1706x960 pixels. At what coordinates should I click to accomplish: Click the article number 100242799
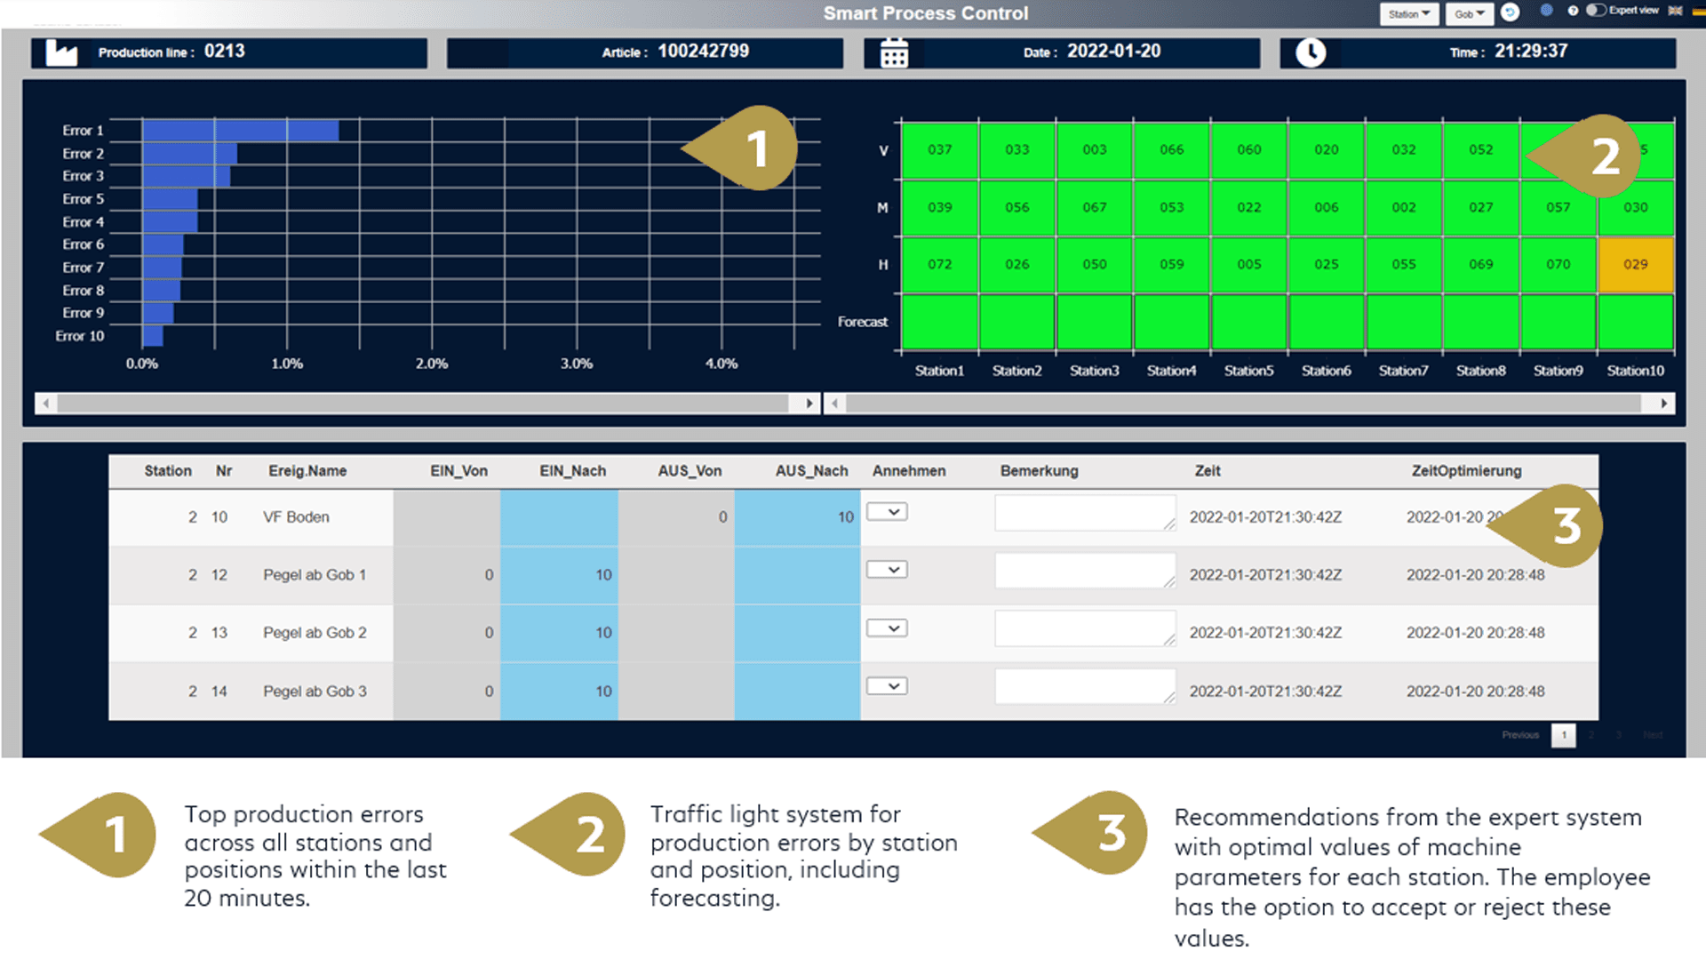703,52
